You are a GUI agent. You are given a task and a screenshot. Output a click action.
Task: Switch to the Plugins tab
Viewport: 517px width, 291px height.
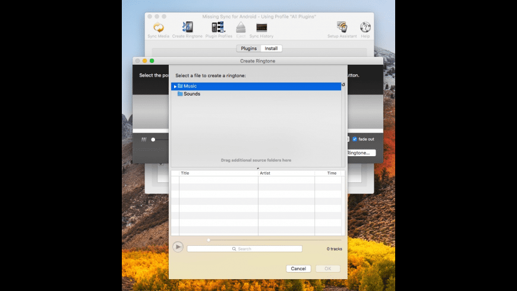248,49
